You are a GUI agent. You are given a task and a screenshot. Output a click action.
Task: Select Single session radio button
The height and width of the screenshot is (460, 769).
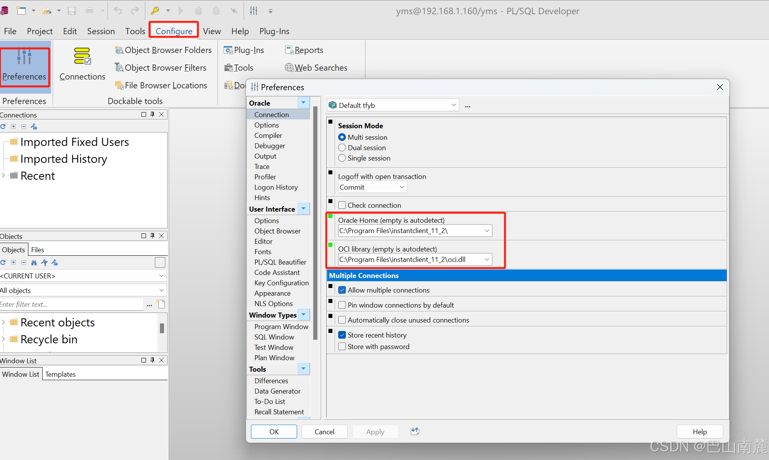[342, 158]
